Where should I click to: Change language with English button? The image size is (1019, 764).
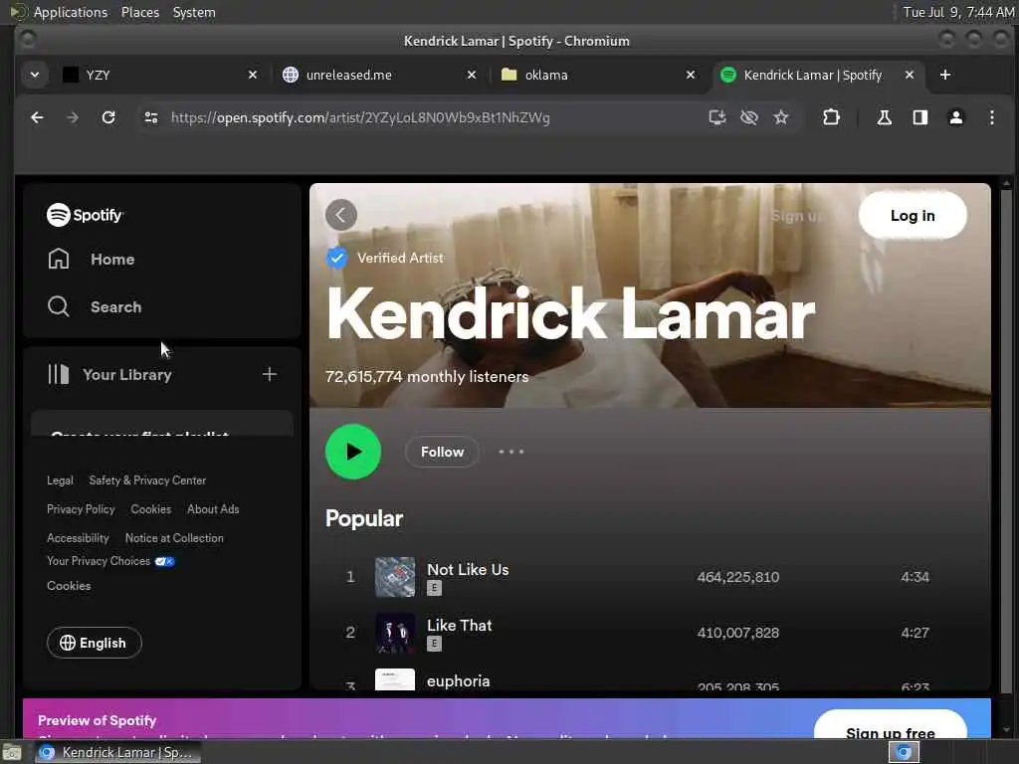(x=95, y=643)
